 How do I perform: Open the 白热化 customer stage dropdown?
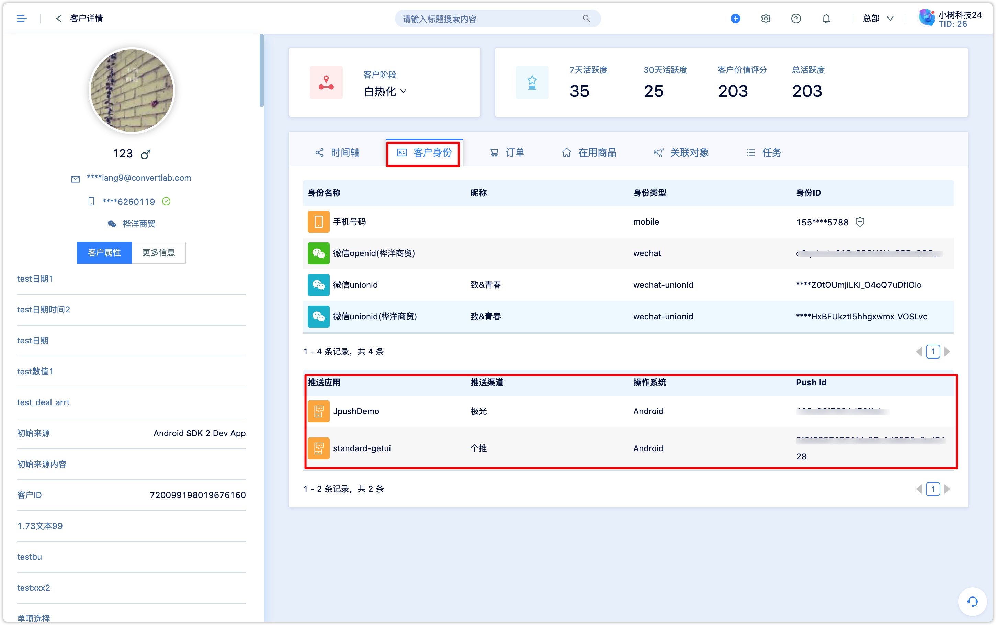click(385, 91)
